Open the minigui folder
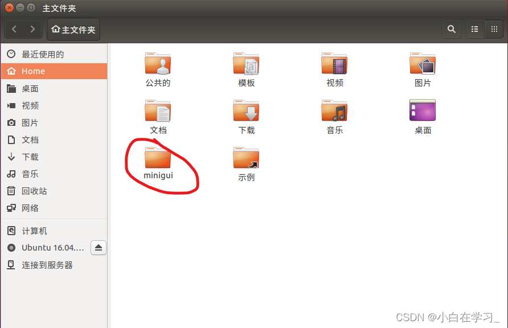This screenshot has height=328, width=508. point(158,158)
